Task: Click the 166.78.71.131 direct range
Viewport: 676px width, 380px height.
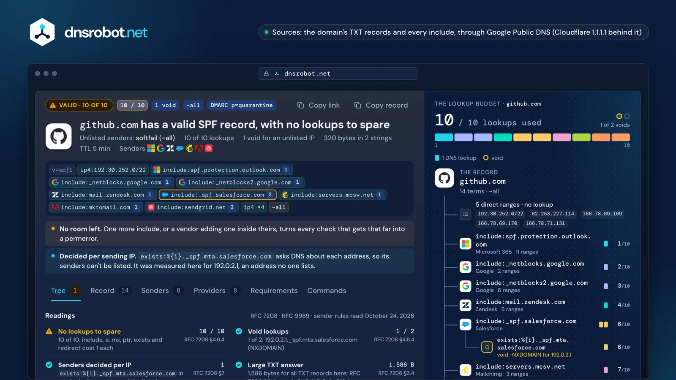Action: click(x=545, y=223)
